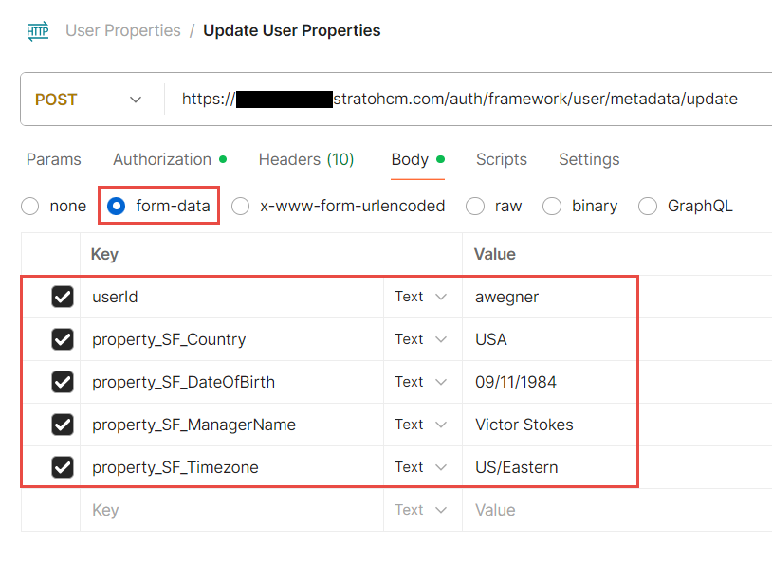Open the Scripts tab

(x=501, y=159)
